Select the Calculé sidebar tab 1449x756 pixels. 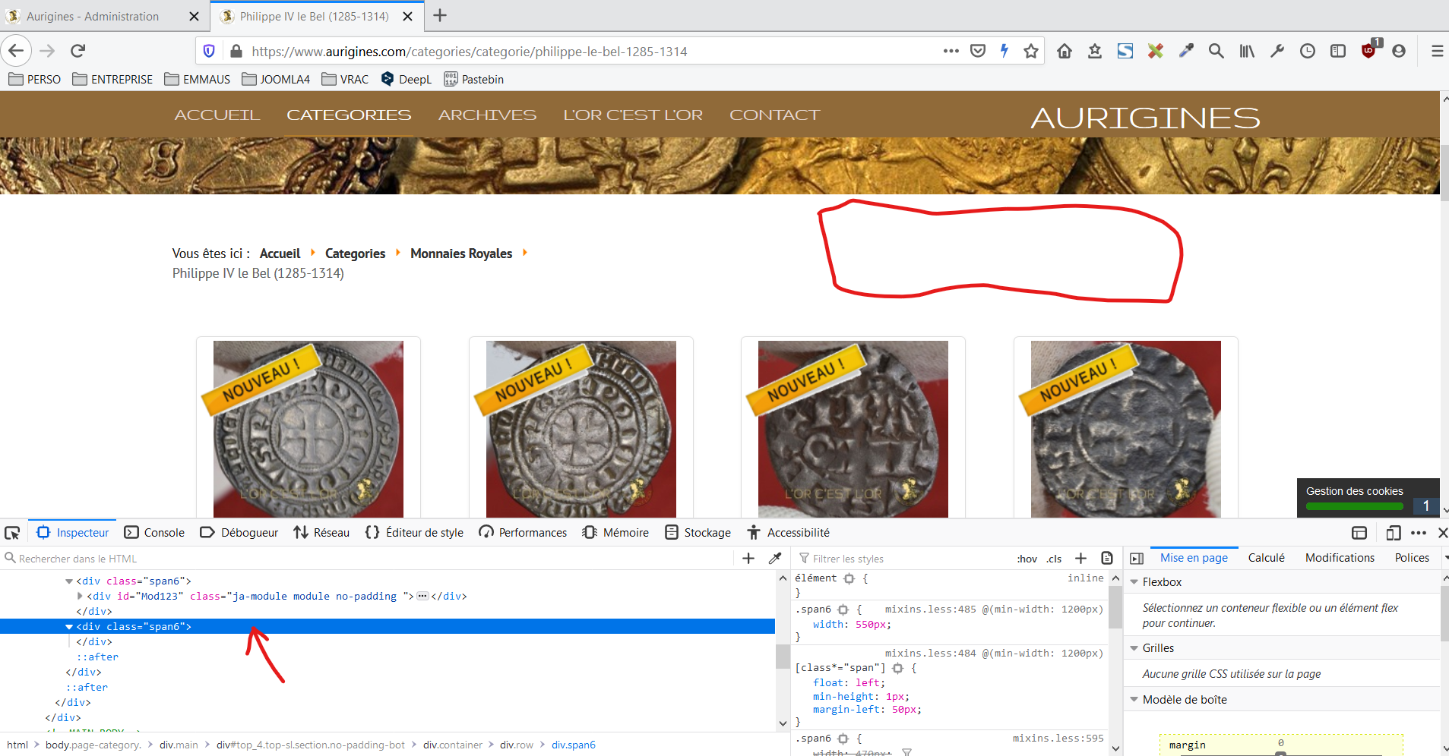(1266, 558)
